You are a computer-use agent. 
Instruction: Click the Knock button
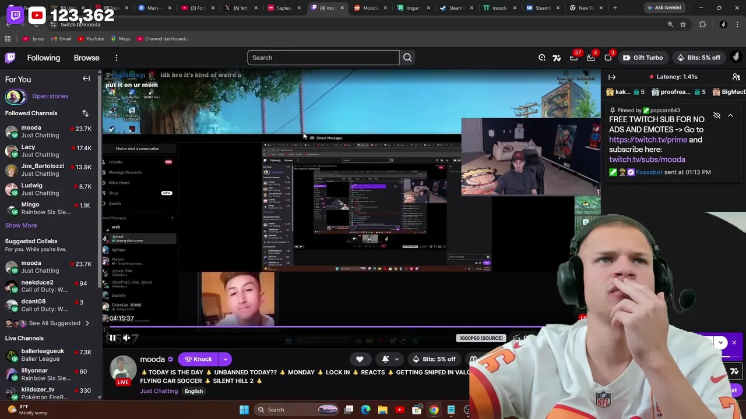tap(198, 359)
